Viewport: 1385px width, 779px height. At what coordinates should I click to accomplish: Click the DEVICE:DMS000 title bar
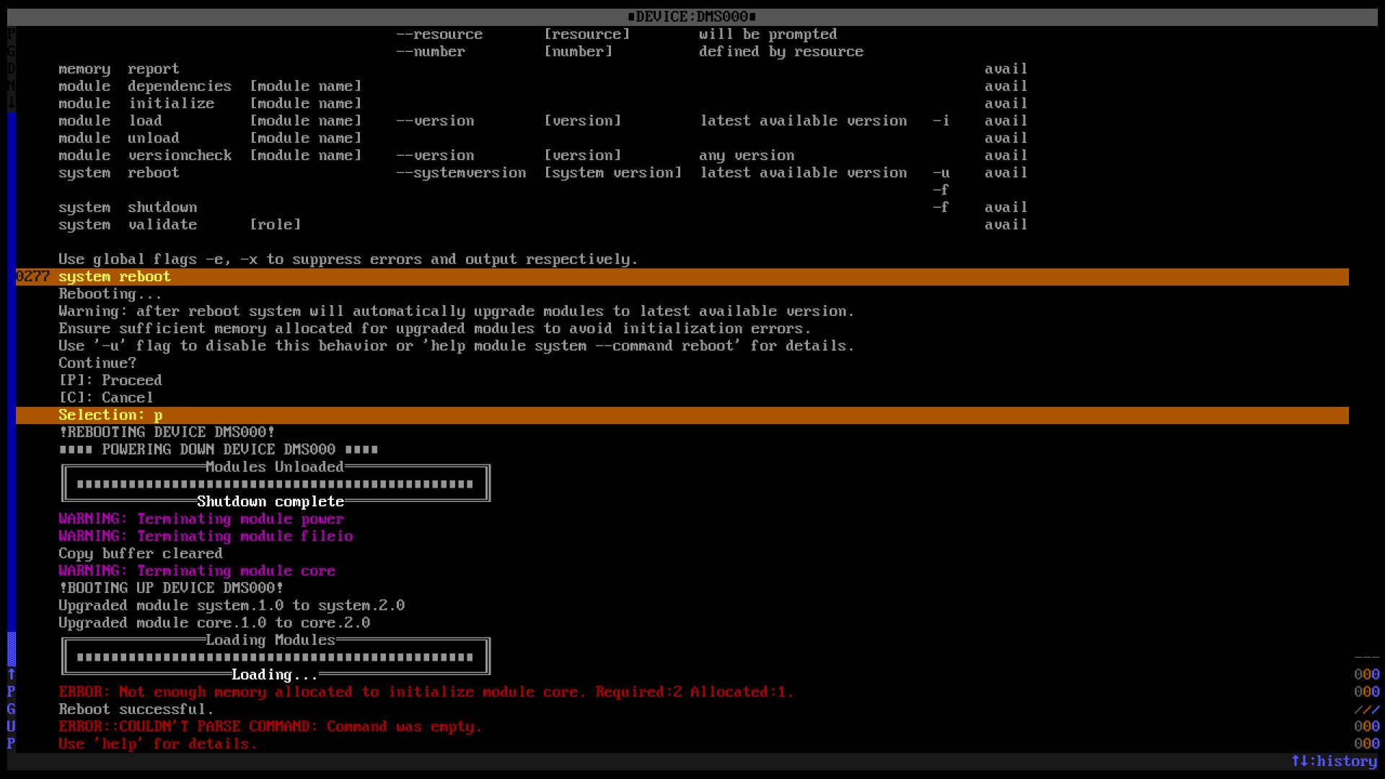point(692,17)
